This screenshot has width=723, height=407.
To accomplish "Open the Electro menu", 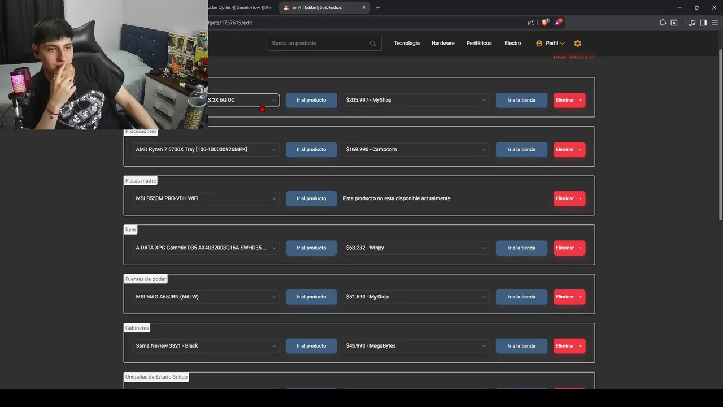I will click(x=513, y=43).
